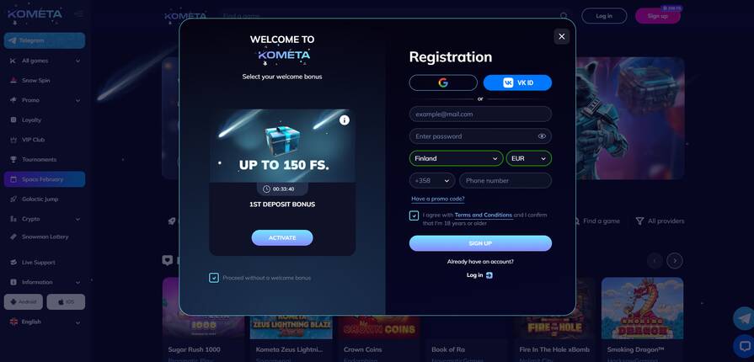Click the email input field
754x362 pixels.
pos(480,114)
